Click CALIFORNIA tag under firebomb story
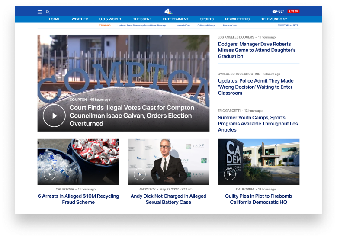 [245, 189]
